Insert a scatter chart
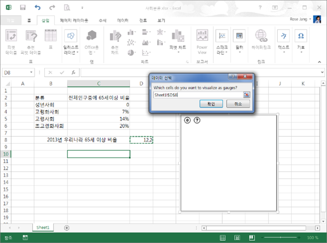 click(146, 53)
